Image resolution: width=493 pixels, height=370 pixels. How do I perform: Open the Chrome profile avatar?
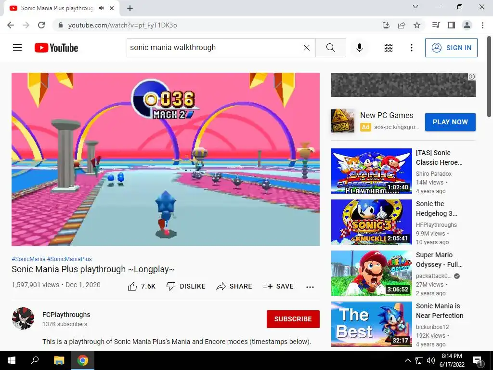point(467,25)
